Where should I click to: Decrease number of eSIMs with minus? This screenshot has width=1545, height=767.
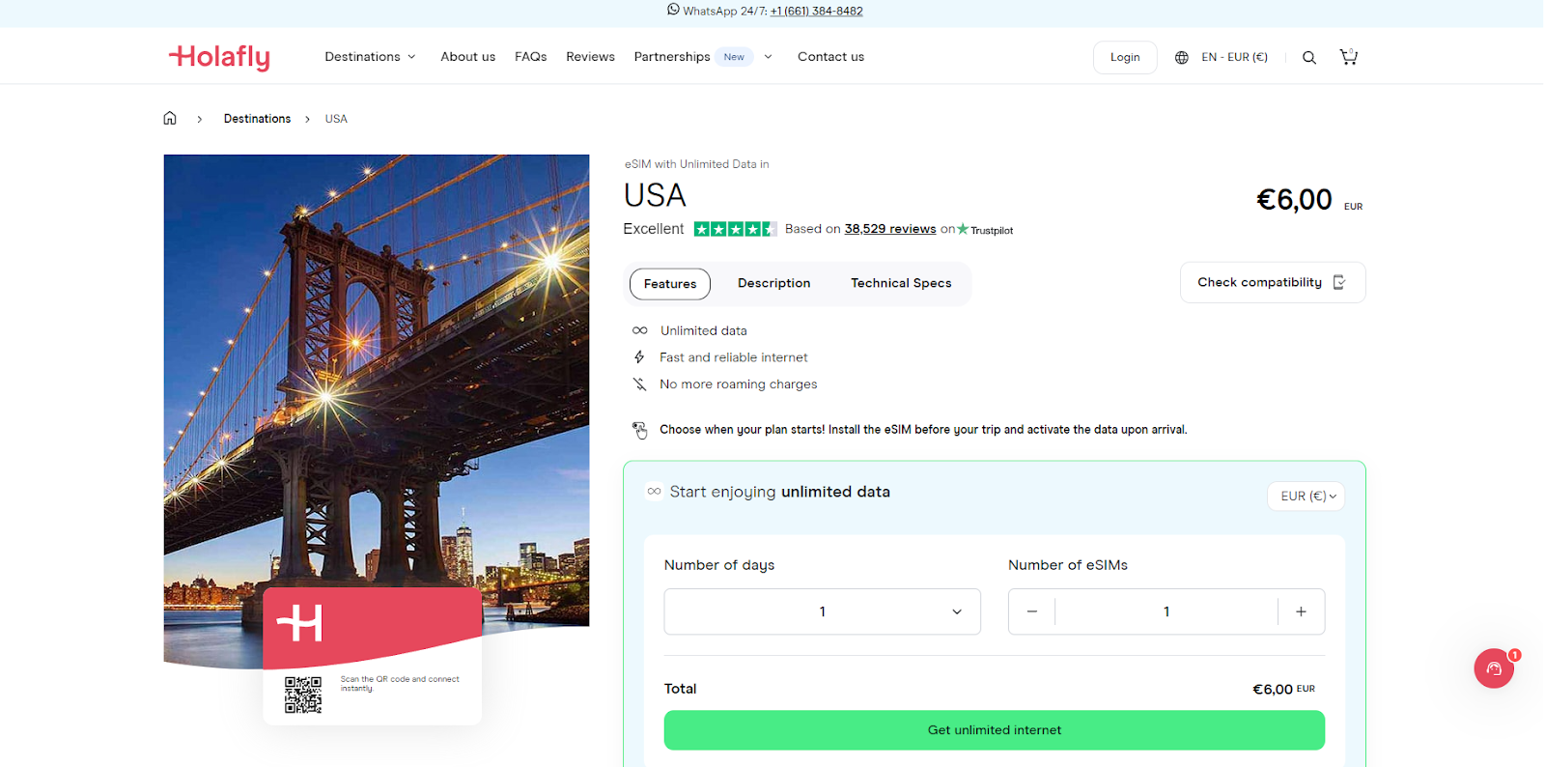tap(1032, 611)
